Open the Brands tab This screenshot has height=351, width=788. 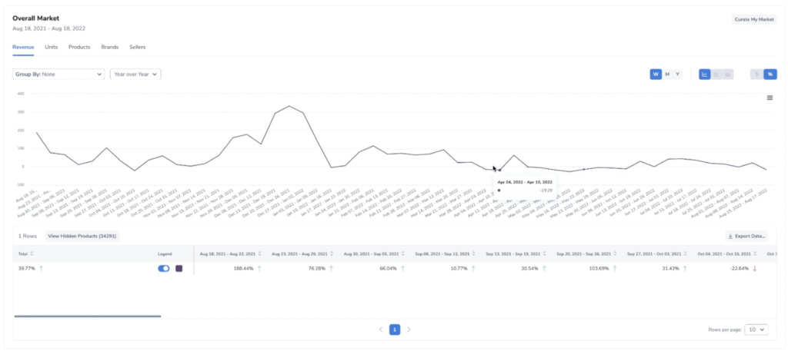110,47
